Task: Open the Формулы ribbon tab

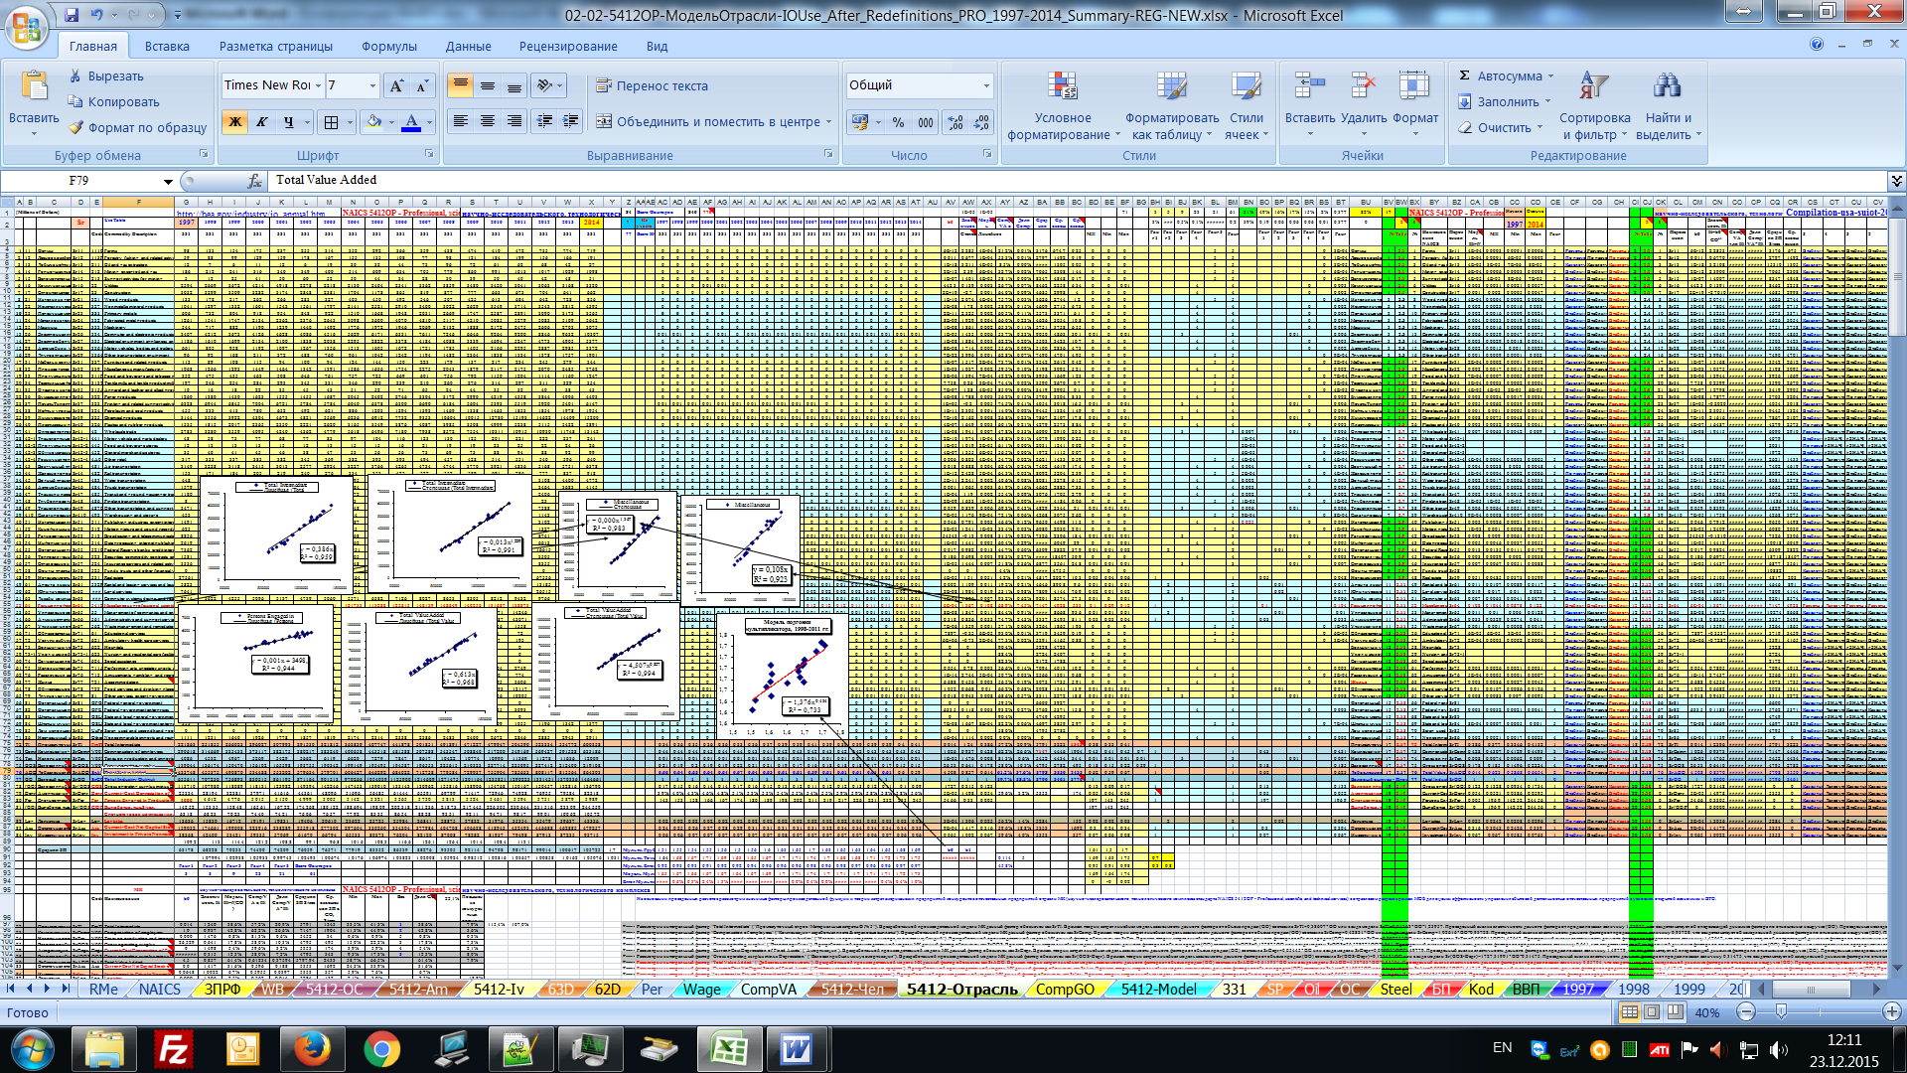Action: [x=388, y=47]
